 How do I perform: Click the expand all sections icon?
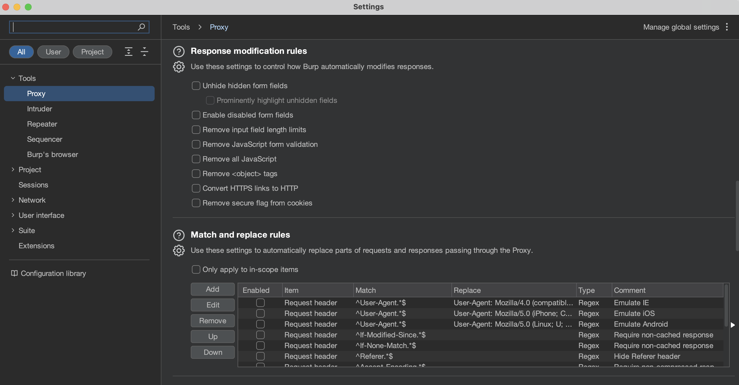tap(128, 52)
